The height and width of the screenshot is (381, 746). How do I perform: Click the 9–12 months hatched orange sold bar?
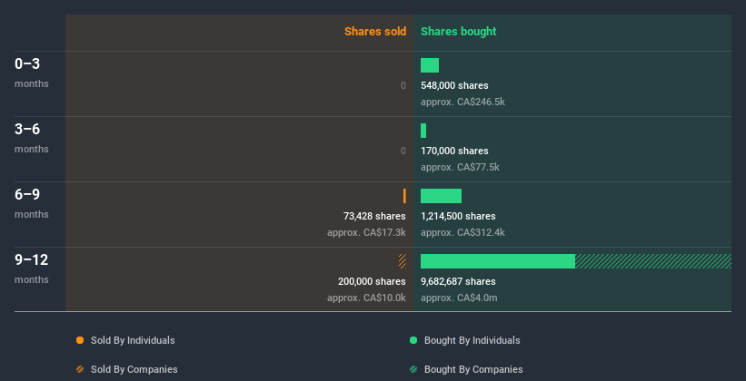click(x=403, y=261)
